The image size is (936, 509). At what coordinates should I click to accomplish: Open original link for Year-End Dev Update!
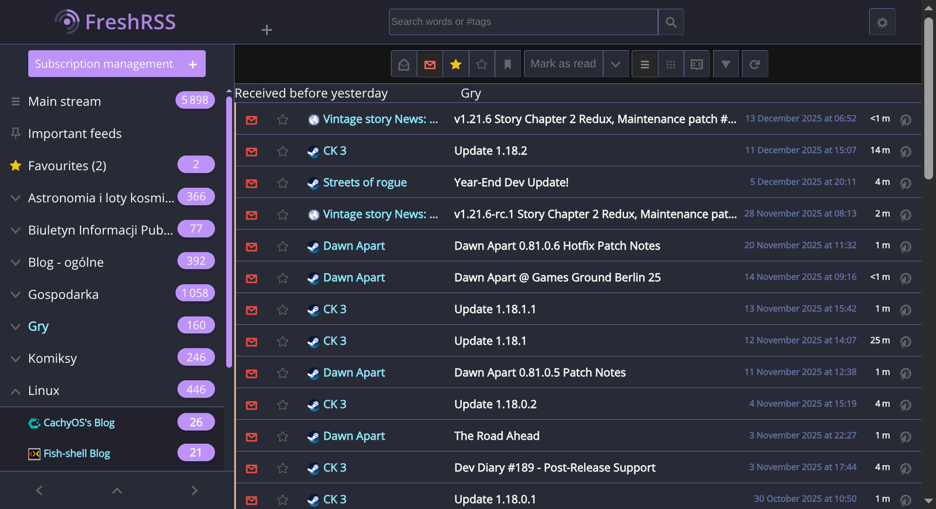(x=906, y=183)
